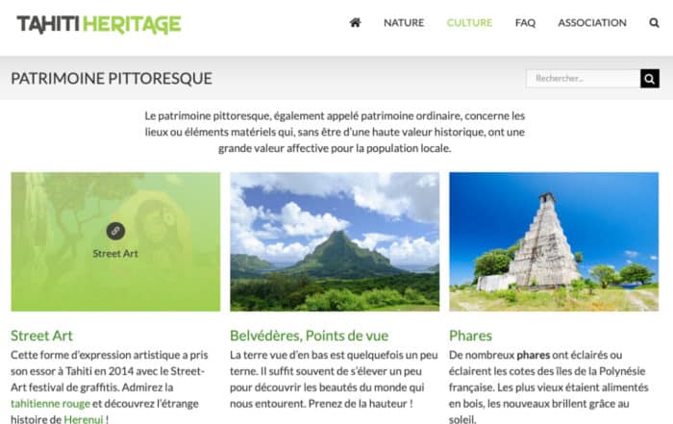Open the CULTURE menu
Image resolution: width=673 pixels, height=424 pixels.
[x=469, y=23]
